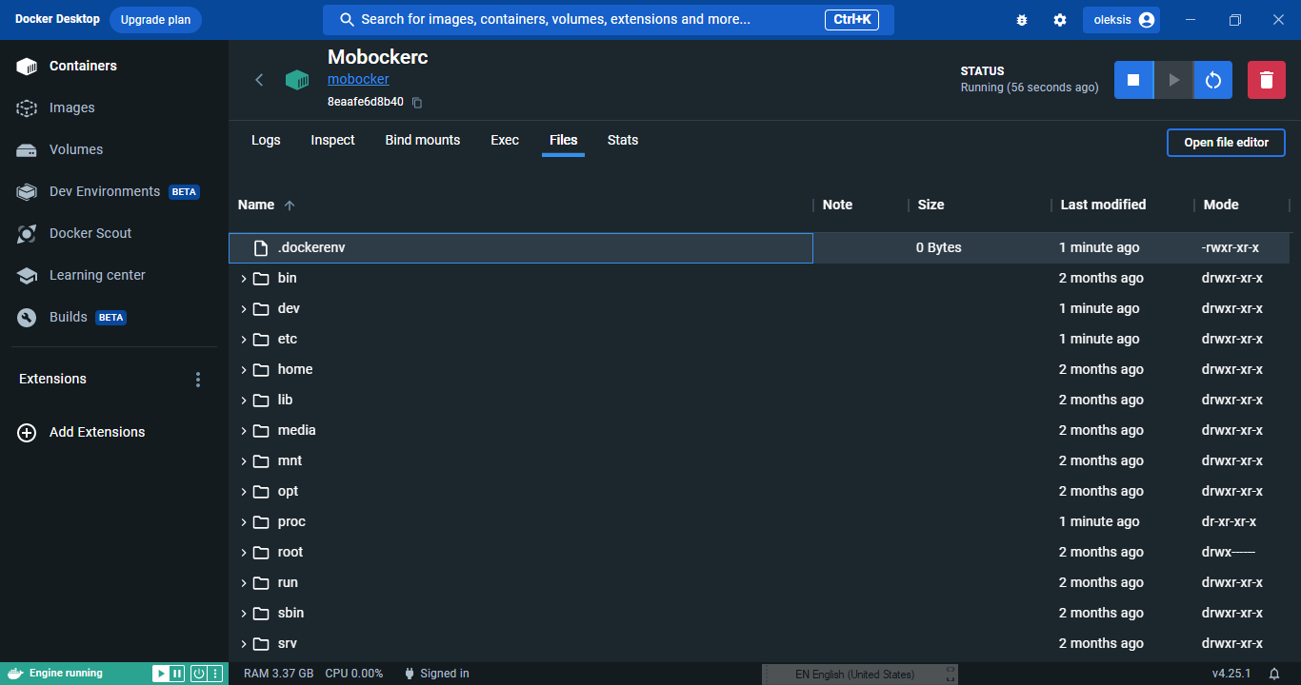Expand the proc folder
Image resolution: width=1301 pixels, height=685 pixels.
pos(244,522)
